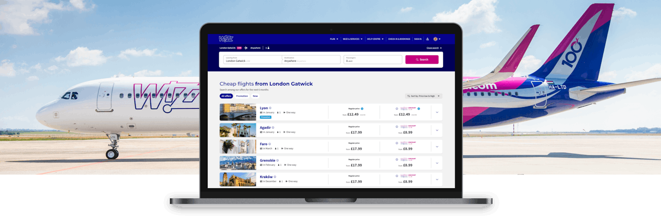Click the Faro Discount Club info icon
Viewport: 661px width, 217px height.
click(396, 143)
